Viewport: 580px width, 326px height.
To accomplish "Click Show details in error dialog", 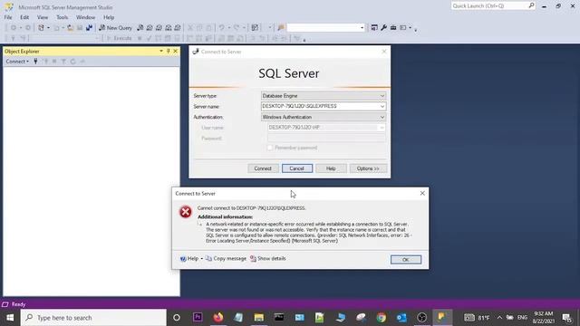I will (x=268, y=259).
